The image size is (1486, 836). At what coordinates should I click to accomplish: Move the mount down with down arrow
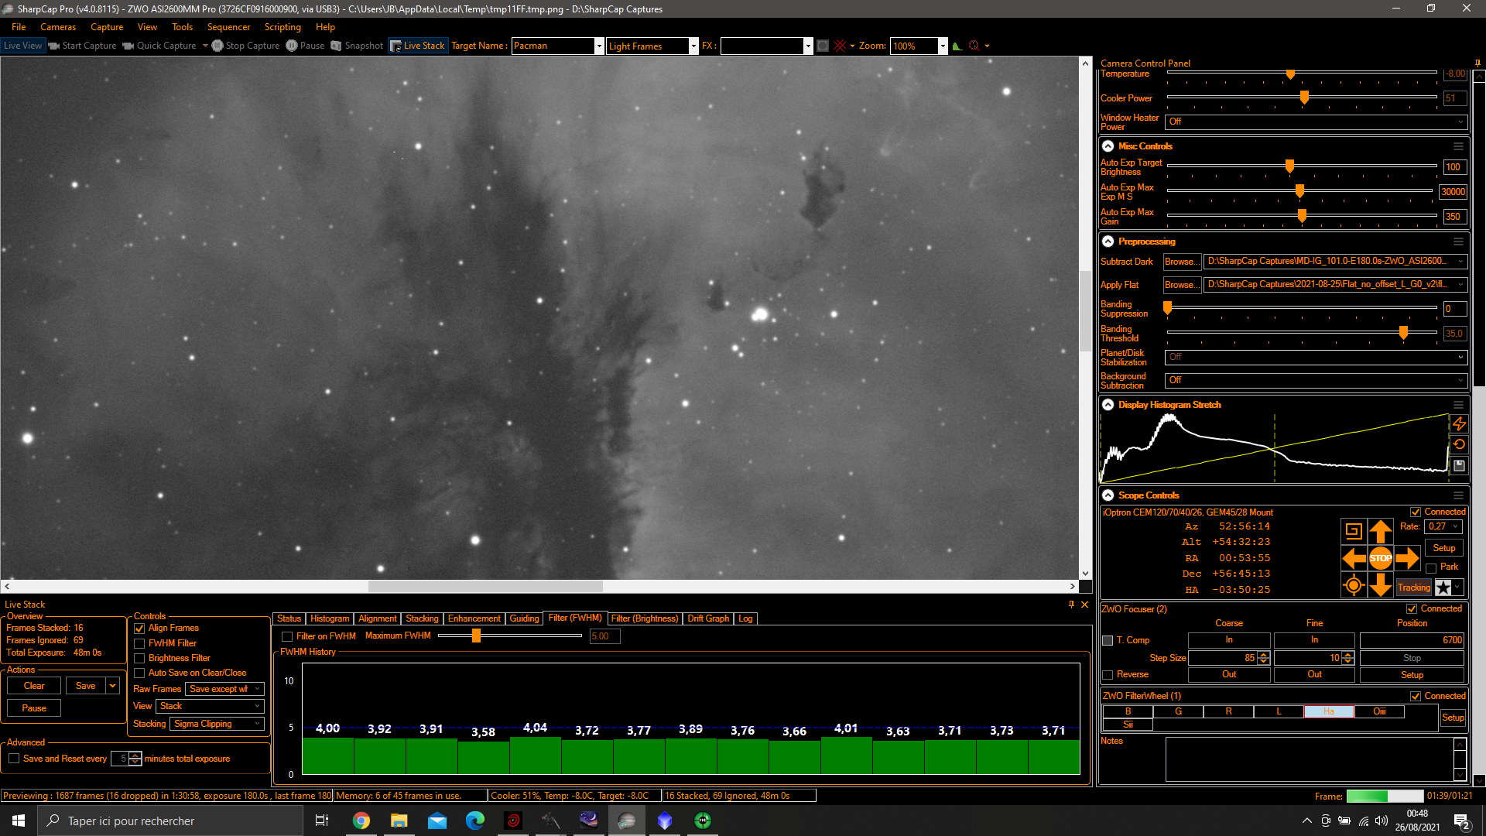pos(1380,585)
